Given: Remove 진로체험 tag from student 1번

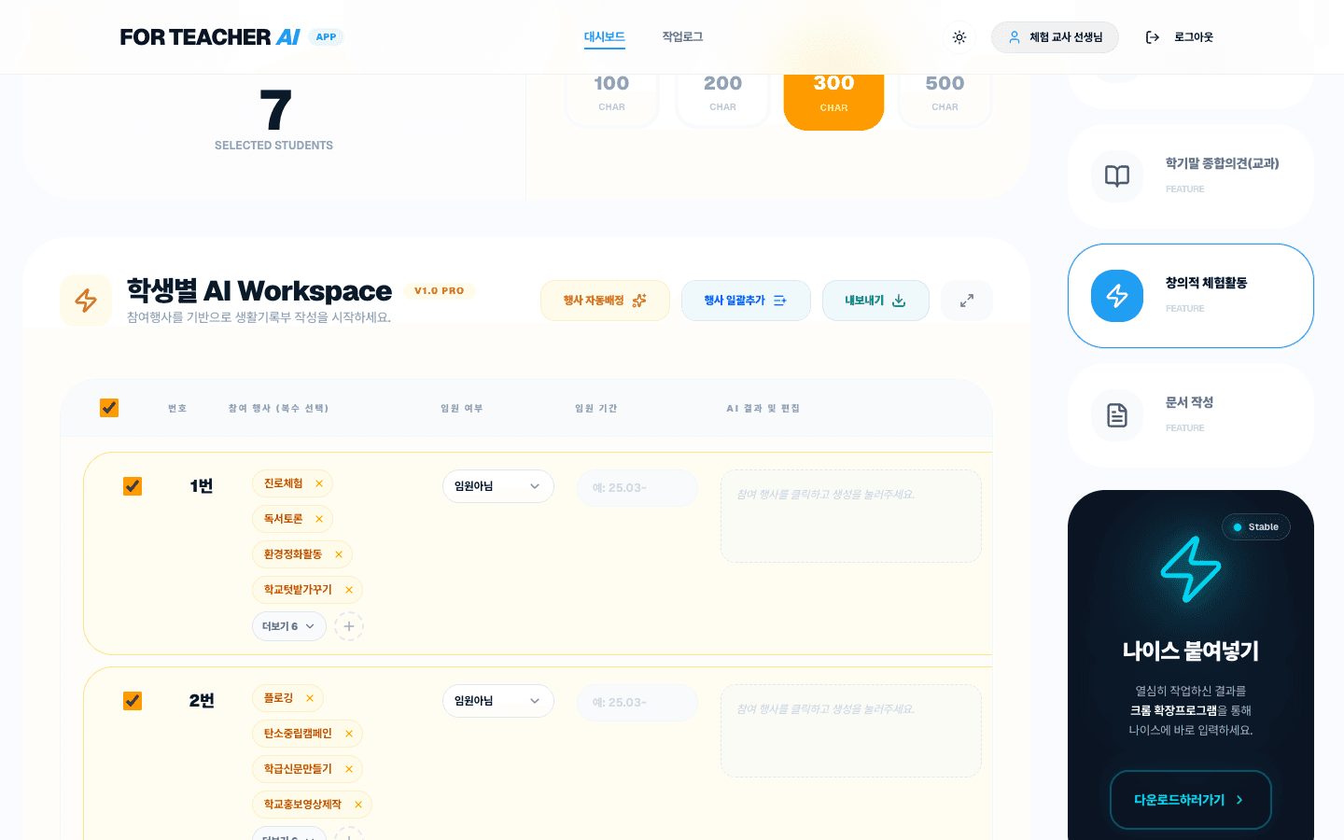Looking at the screenshot, I should click(319, 483).
